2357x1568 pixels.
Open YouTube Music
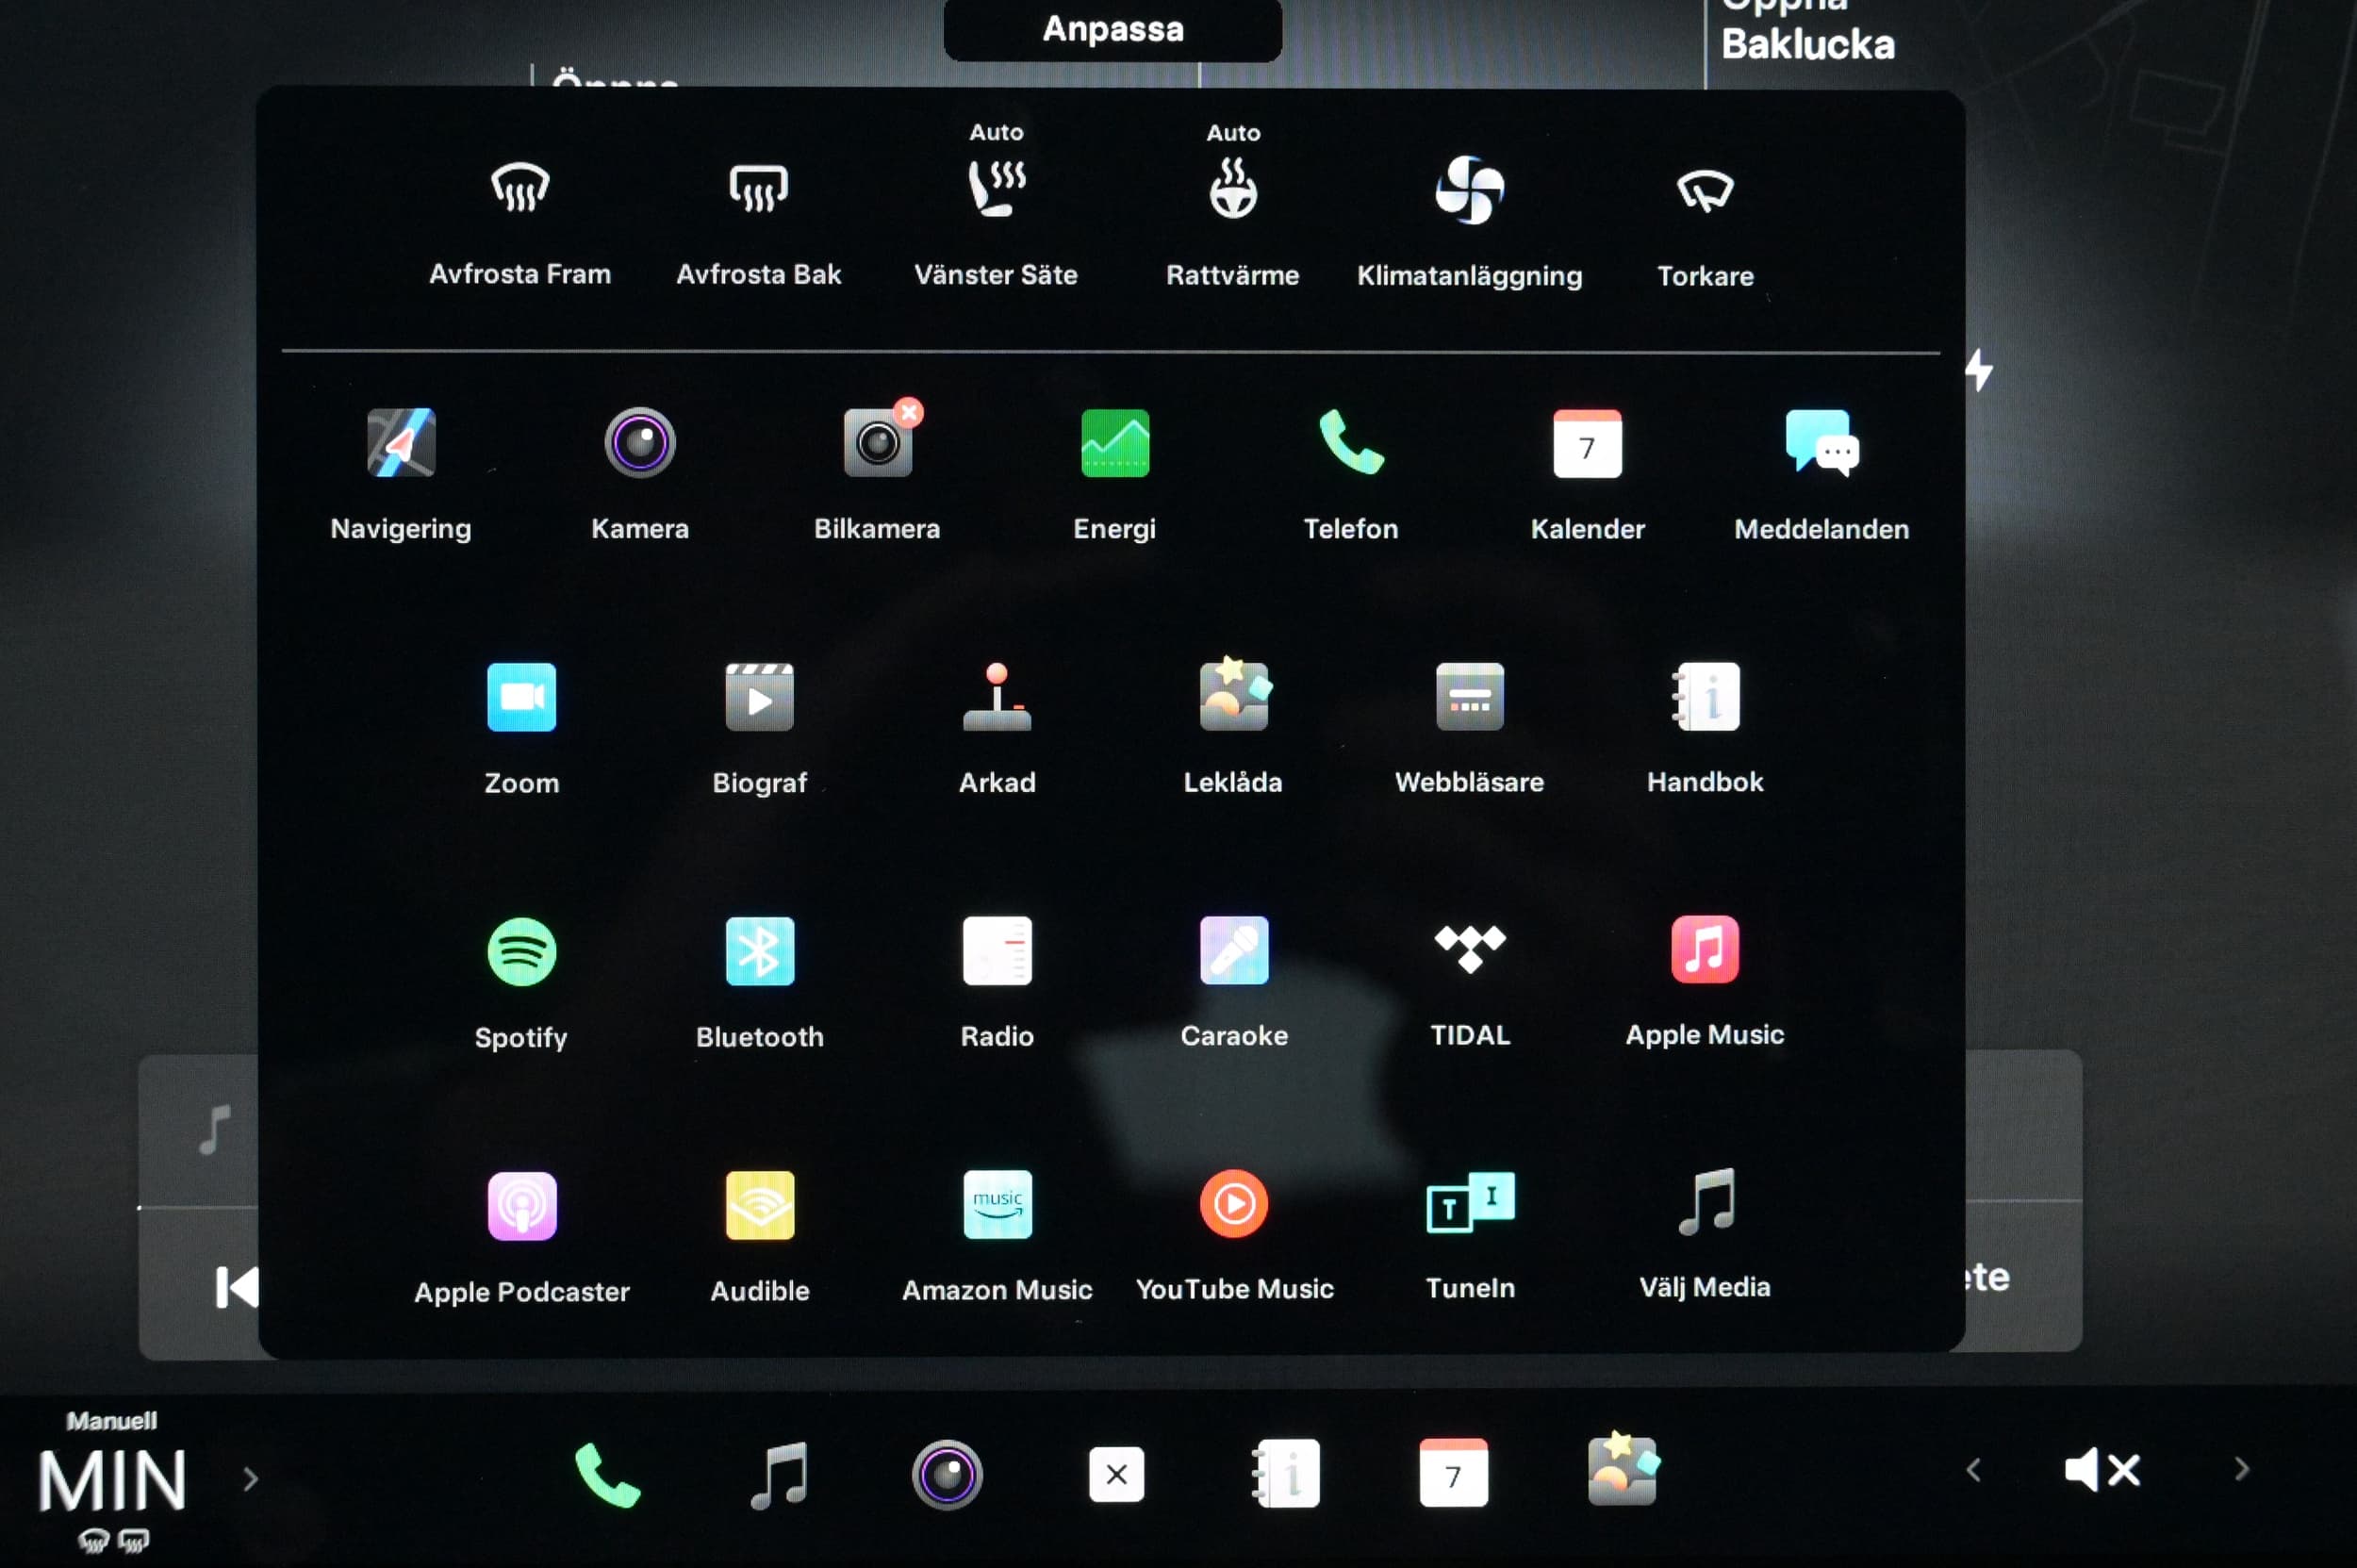[x=1234, y=1204]
